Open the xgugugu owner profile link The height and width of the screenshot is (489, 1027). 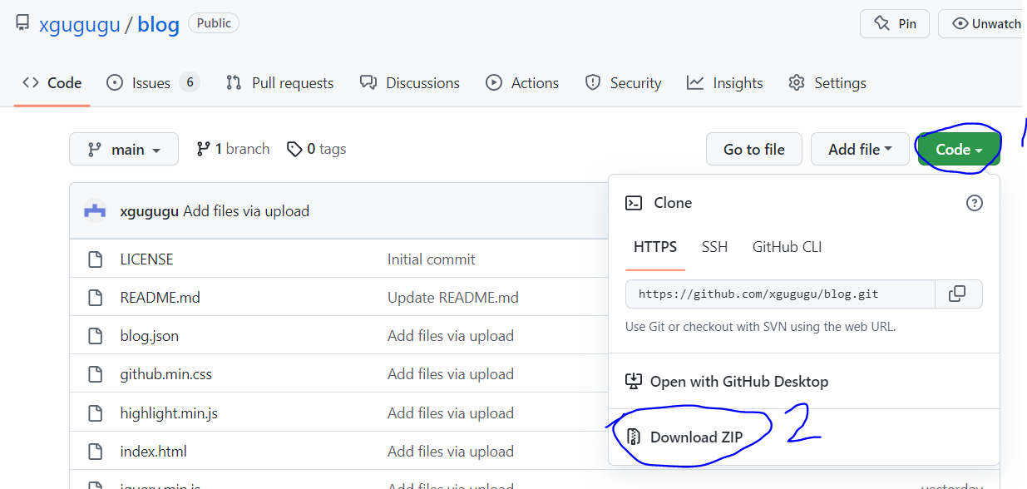[79, 24]
